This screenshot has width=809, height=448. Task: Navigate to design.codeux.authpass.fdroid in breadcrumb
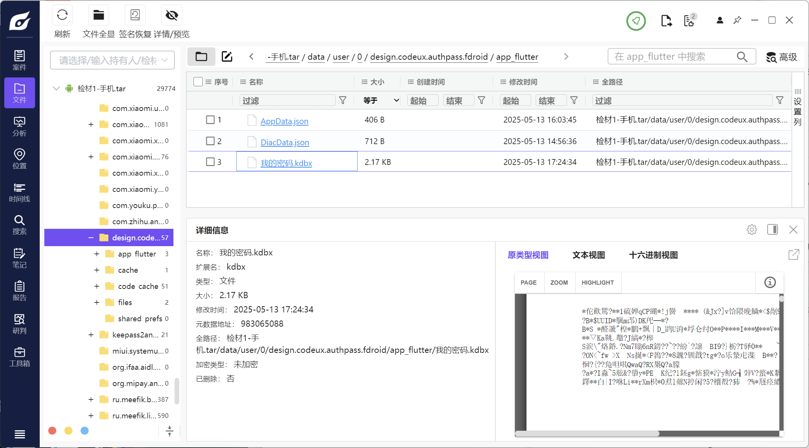[429, 57]
